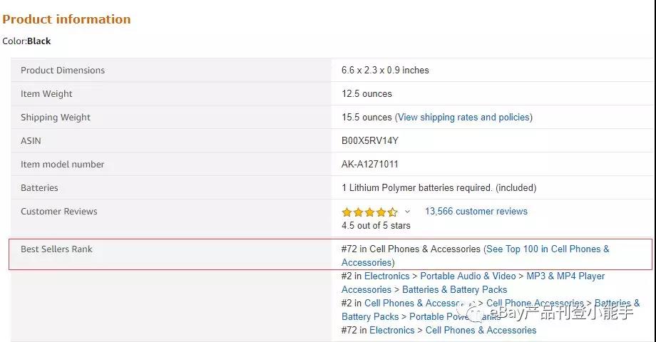Open Cell Phones & Accessories link in third rank line
Viewport: 656px width, 342px height.
(x=419, y=303)
